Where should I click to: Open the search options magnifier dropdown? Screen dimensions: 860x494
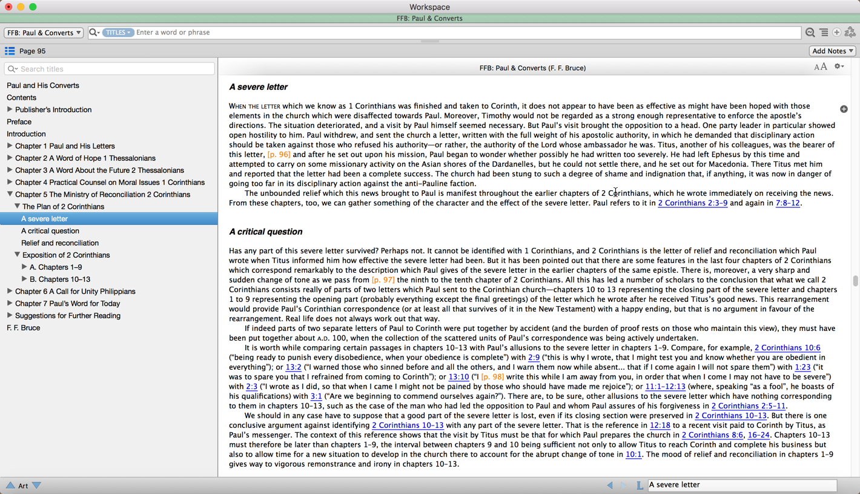(94, 33)
